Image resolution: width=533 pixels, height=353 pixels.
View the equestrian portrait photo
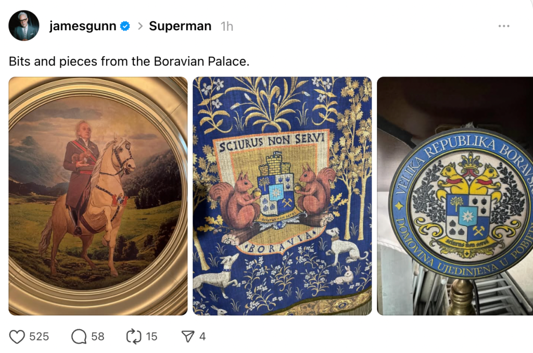pos(98,195)
